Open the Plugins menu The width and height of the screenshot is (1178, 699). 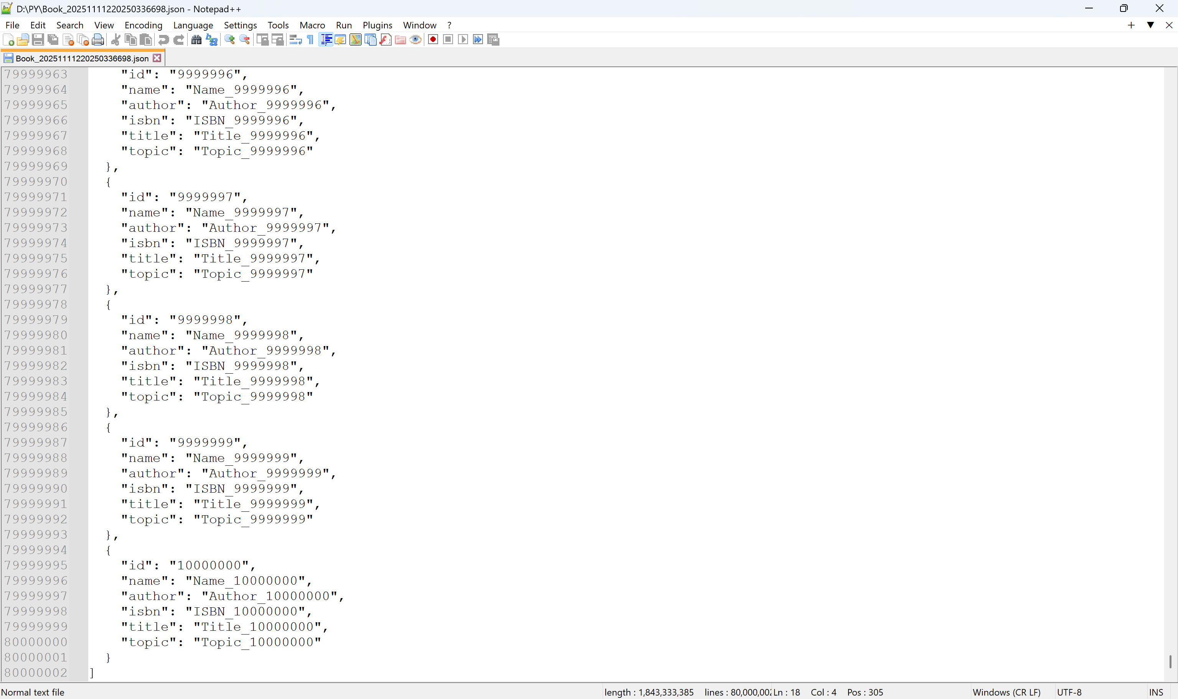click(x=377, y=25)
